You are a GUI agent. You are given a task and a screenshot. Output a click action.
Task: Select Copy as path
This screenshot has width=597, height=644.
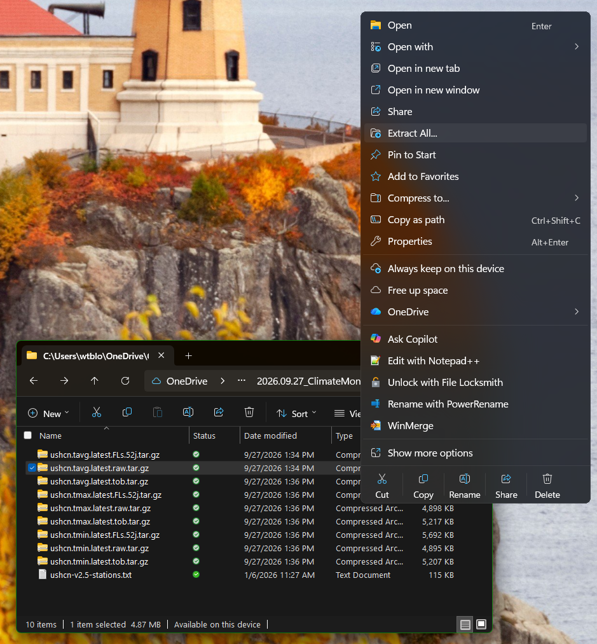pos(476,220)
